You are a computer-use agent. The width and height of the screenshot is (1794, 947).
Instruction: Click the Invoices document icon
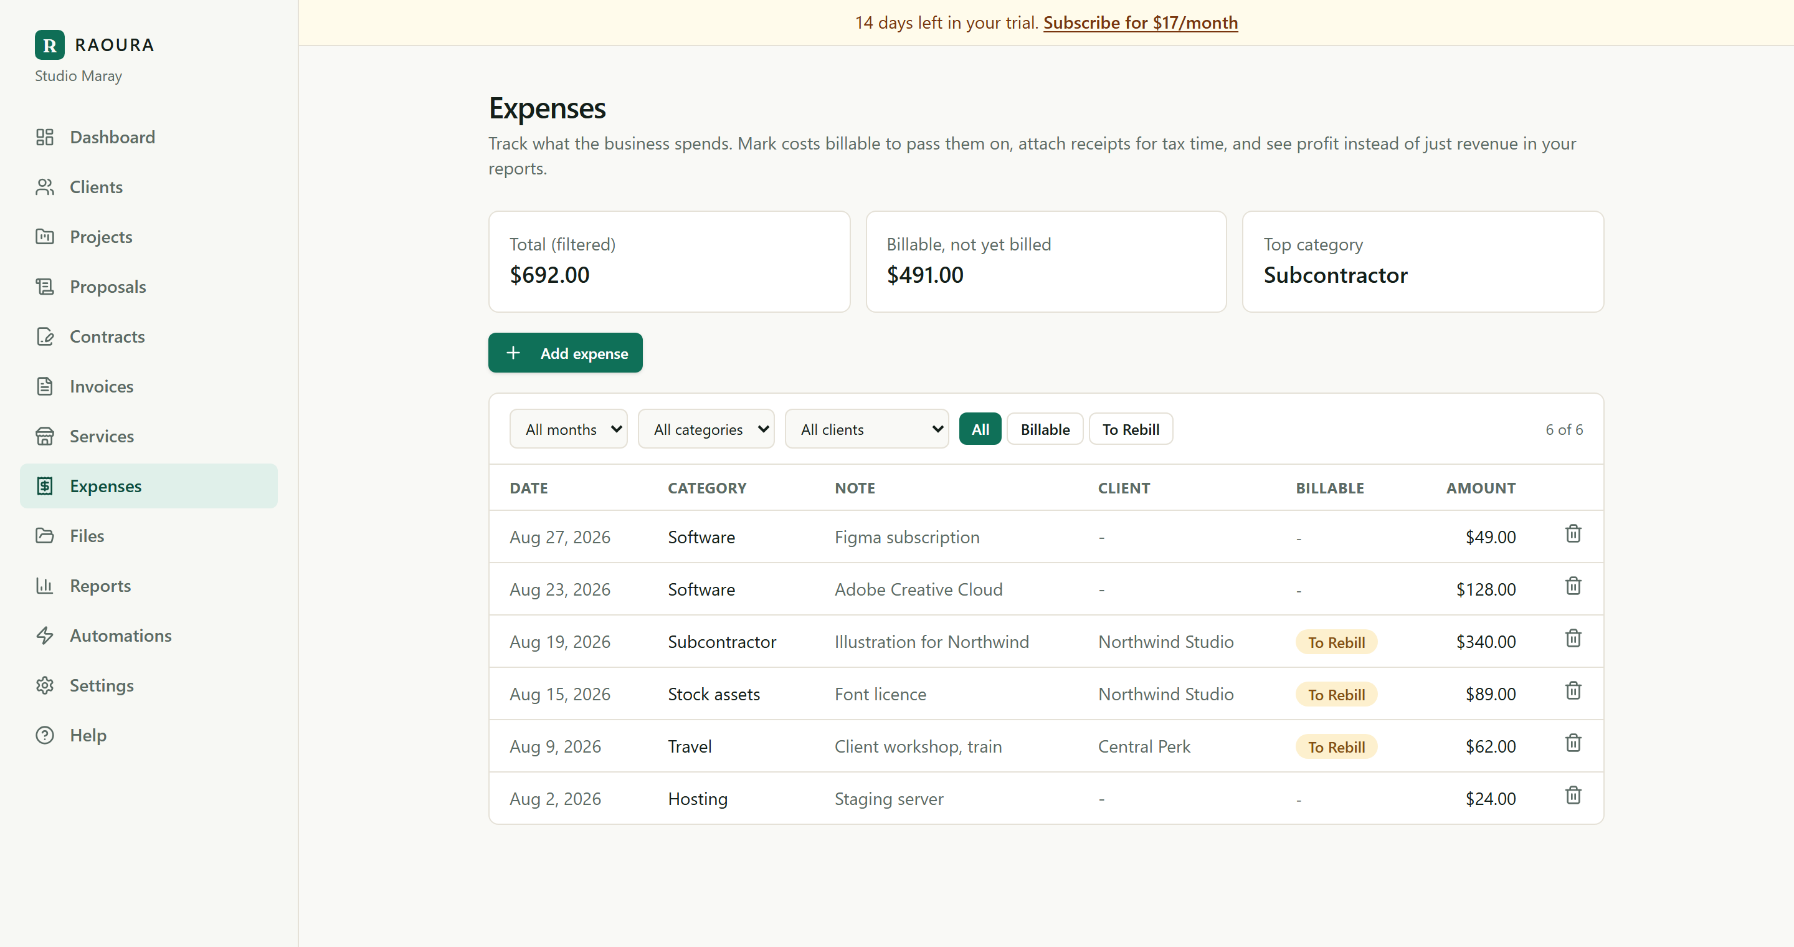45,386
